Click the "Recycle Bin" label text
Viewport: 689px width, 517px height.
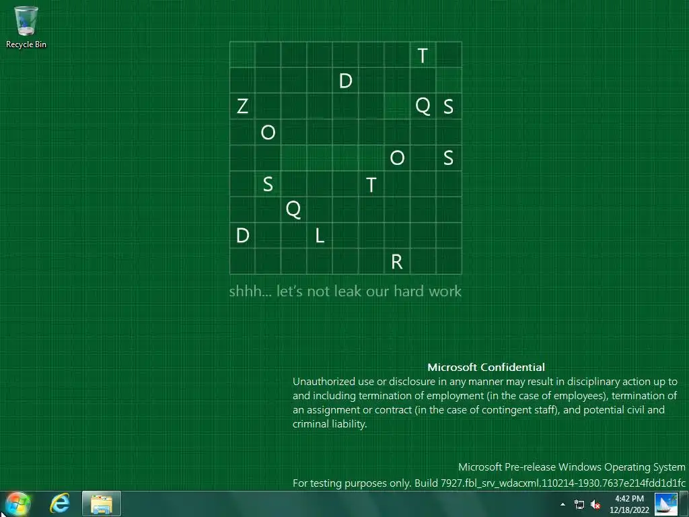[26, 44]
